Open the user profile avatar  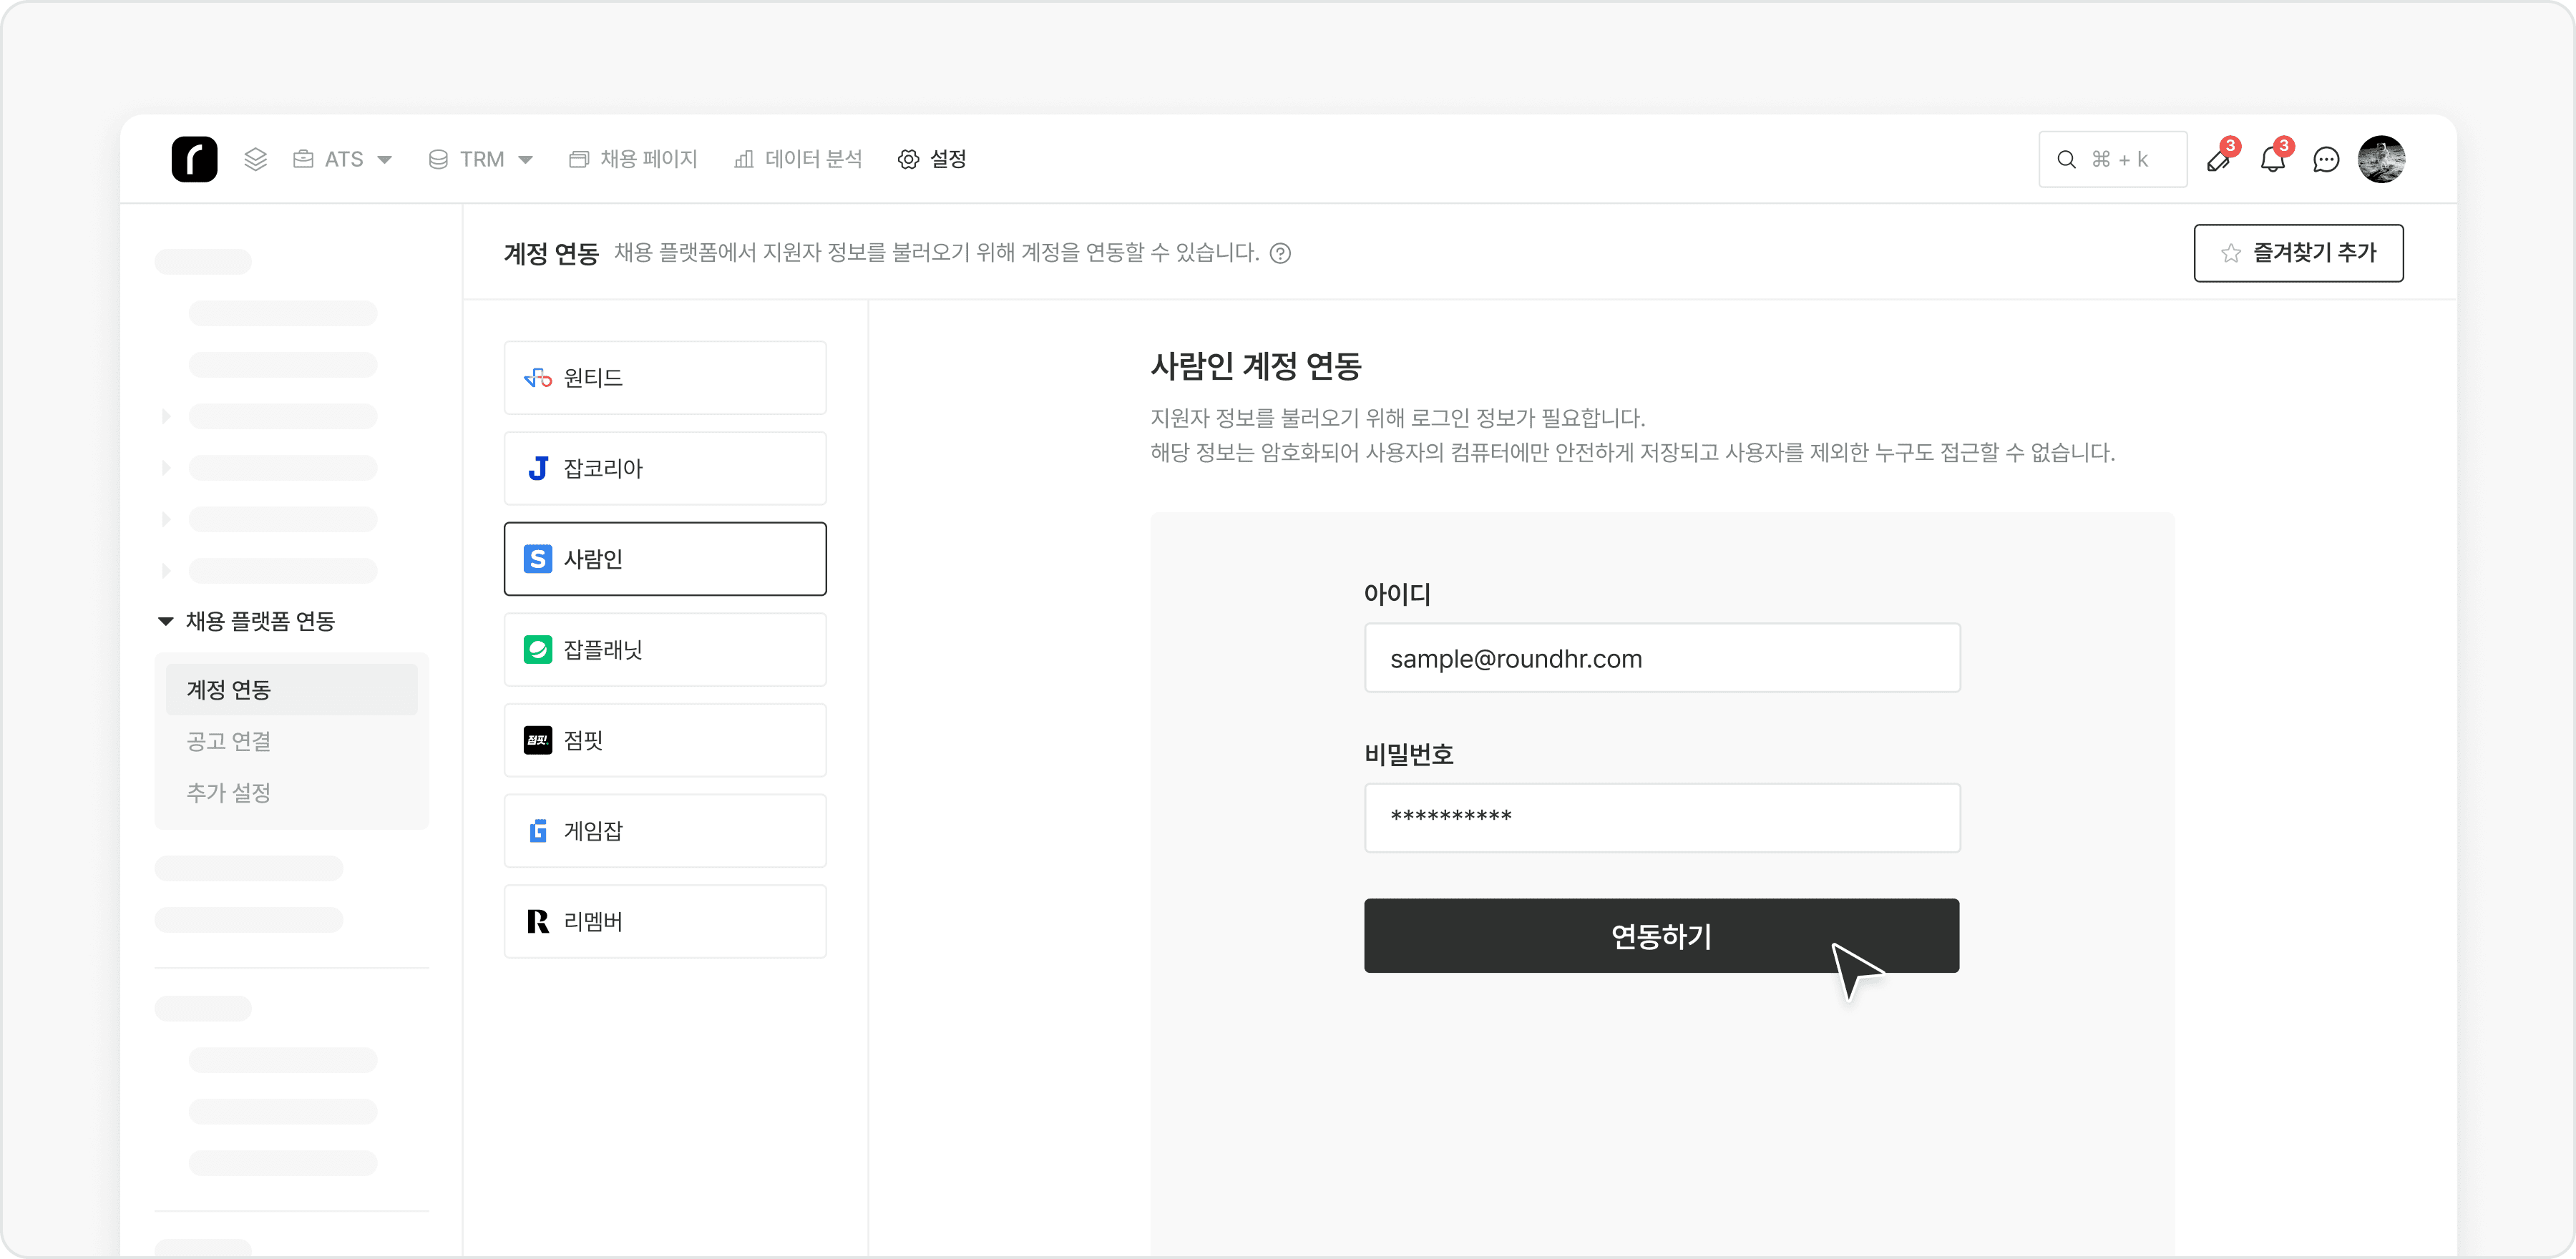[2381, 159]
